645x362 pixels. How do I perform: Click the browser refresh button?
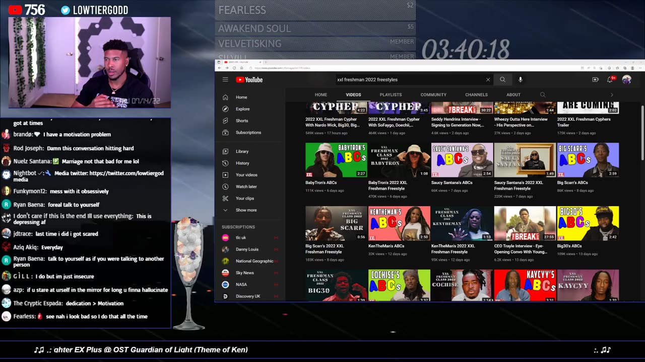pyautogui.click(x=234, y=68)
